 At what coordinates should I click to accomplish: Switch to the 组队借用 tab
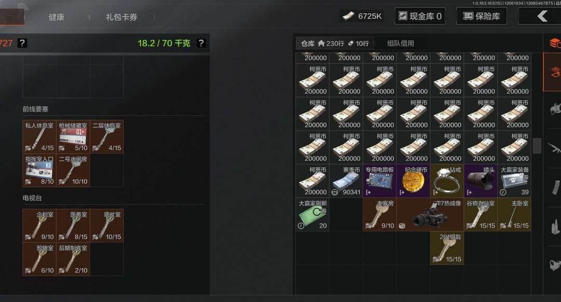pyautogui.click(x=400, y=43)
